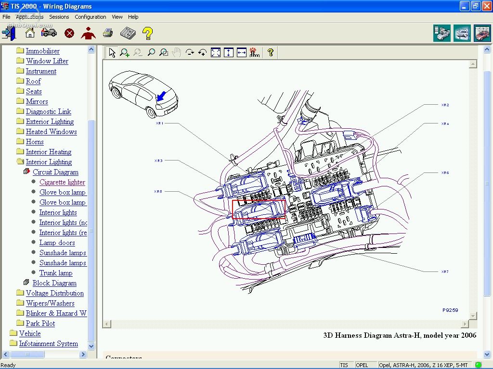Rotate the diagram clockwise
The height and width of the screenshot is (369, 493).
tap(190, 52)
